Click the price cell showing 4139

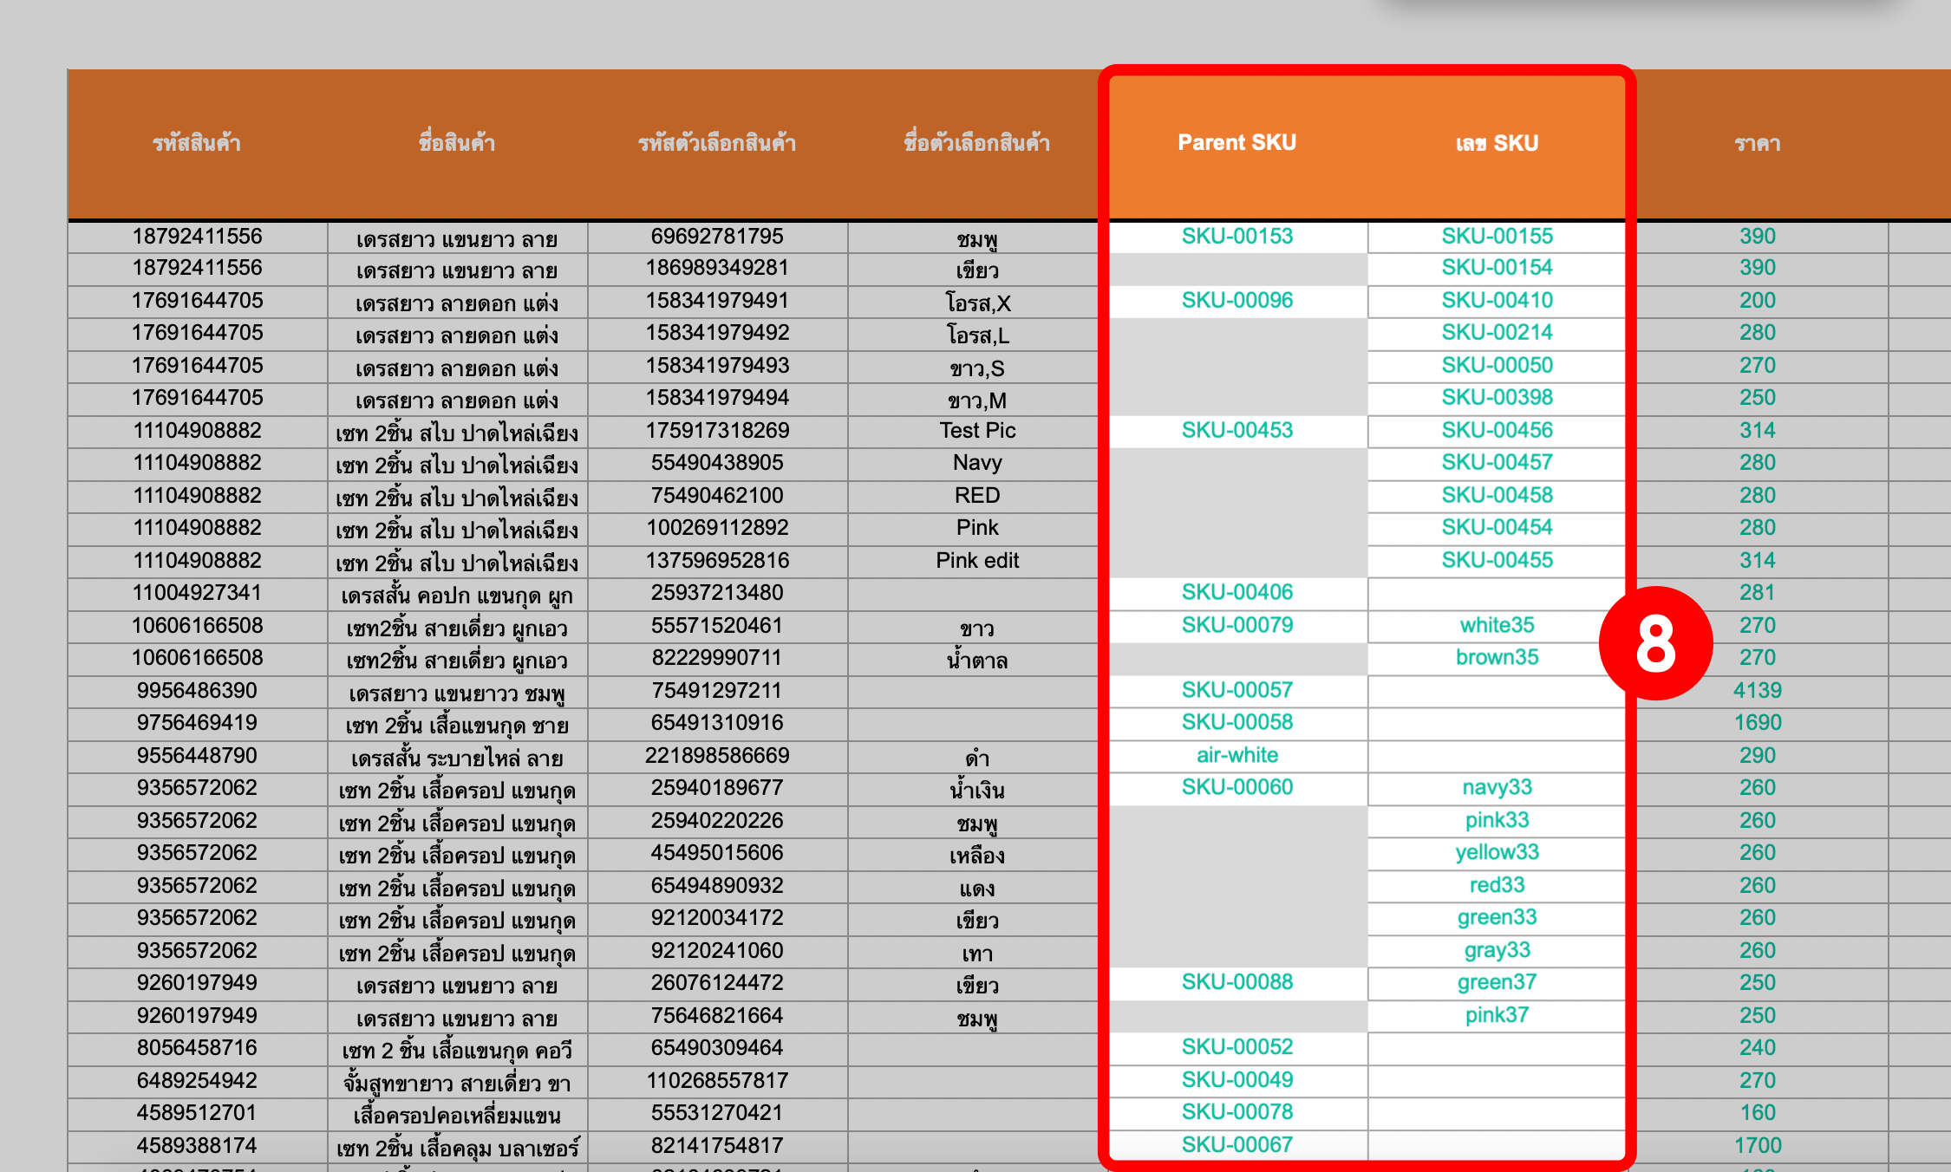[x=1757, y=690]
